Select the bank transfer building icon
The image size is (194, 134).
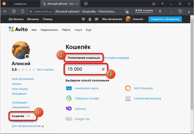pyautogui.click(x=128, y=98)
